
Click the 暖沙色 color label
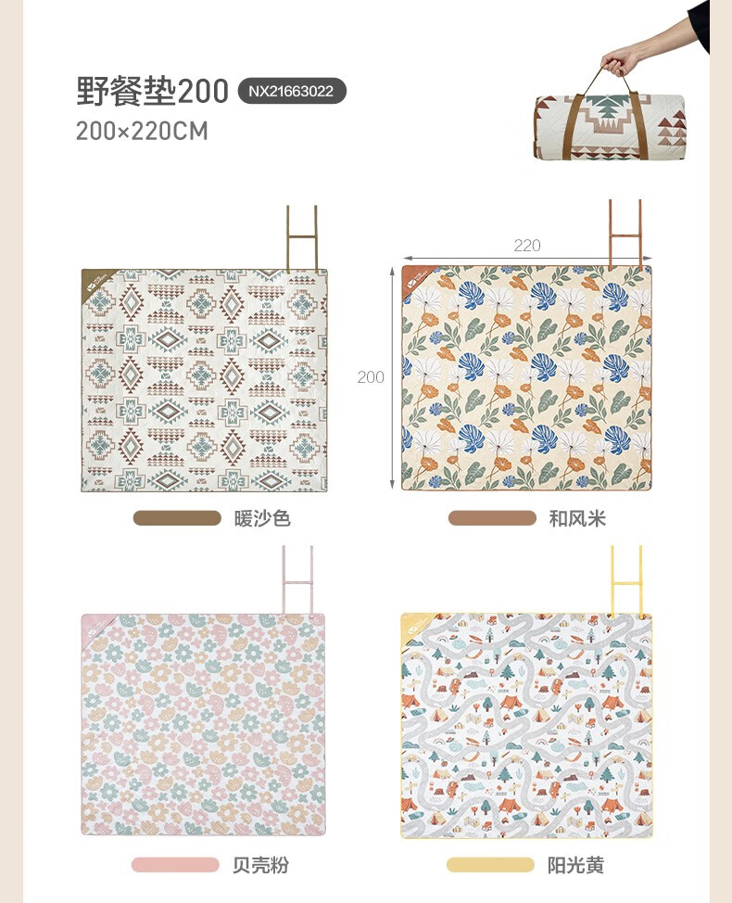(262, 518)
